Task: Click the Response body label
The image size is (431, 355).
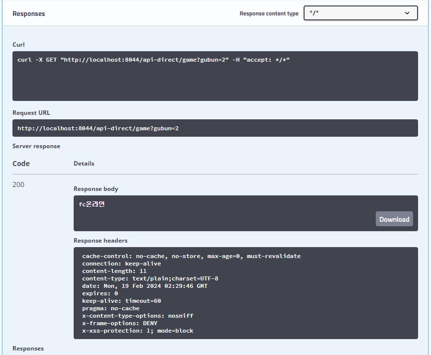Action: tap(96, 189)
